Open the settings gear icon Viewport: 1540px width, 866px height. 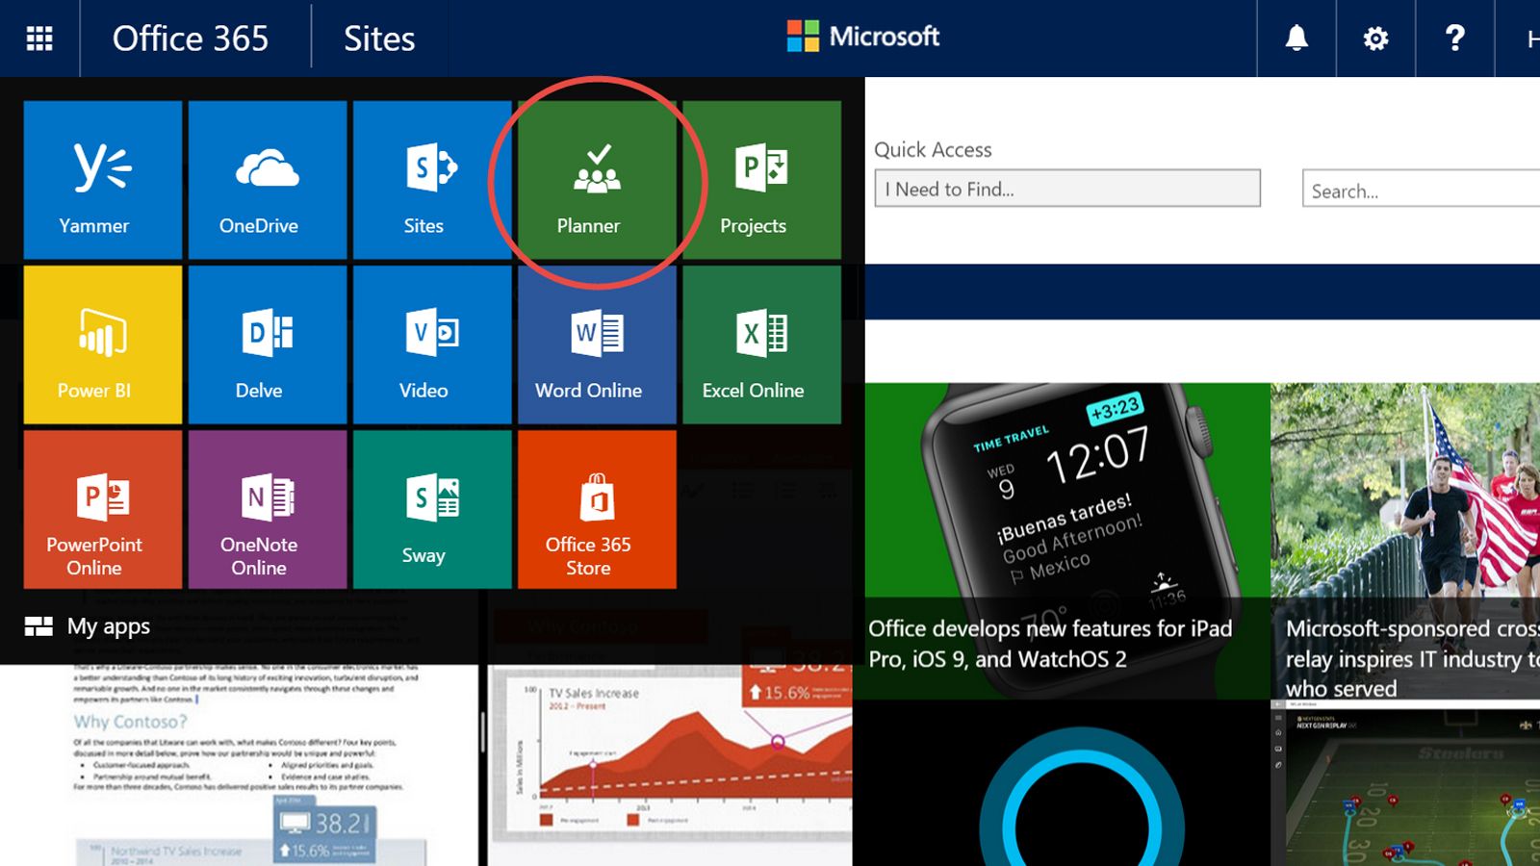[x=1375, y=38]
